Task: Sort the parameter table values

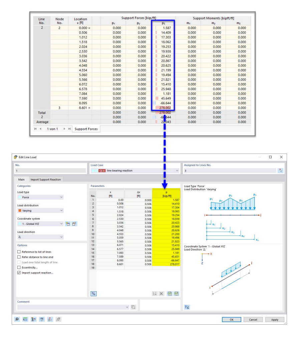Action: (x=155, y=293)
